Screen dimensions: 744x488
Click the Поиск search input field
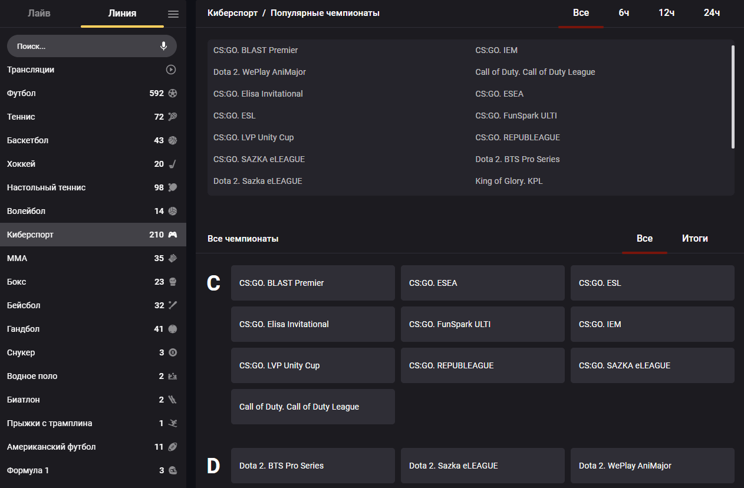92,46
